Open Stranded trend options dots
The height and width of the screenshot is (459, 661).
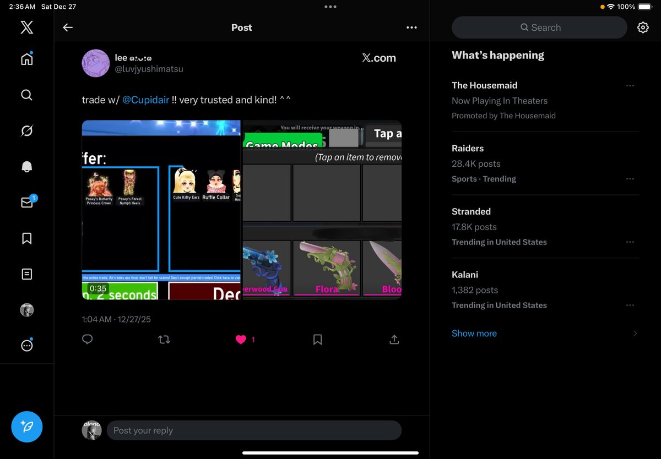pos(630,242)
